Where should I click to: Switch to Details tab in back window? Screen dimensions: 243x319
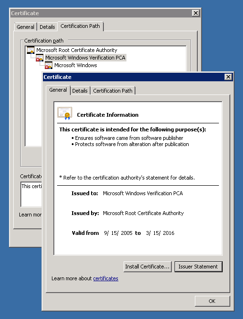pos(47,27)
